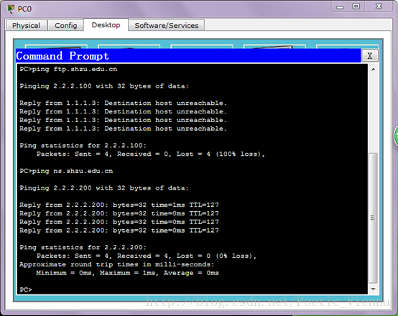The image size is (398, 316).
Task: Click the terminal scrollbar down arrow
Action: [373, 289]
